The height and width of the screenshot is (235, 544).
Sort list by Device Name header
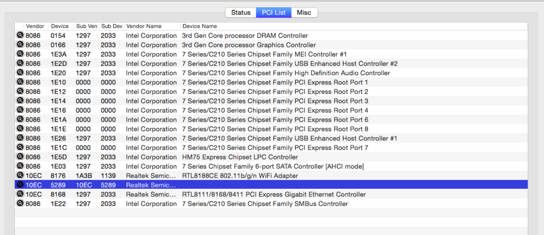(200, 26)
